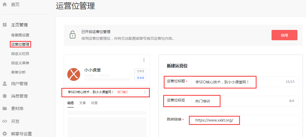Click the 热门培训 tag in preview
Screen dimensions: 306x137
click(x=123, y=92)
